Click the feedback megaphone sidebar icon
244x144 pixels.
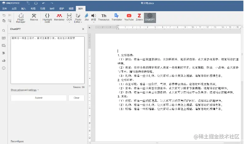coord(4,61)
